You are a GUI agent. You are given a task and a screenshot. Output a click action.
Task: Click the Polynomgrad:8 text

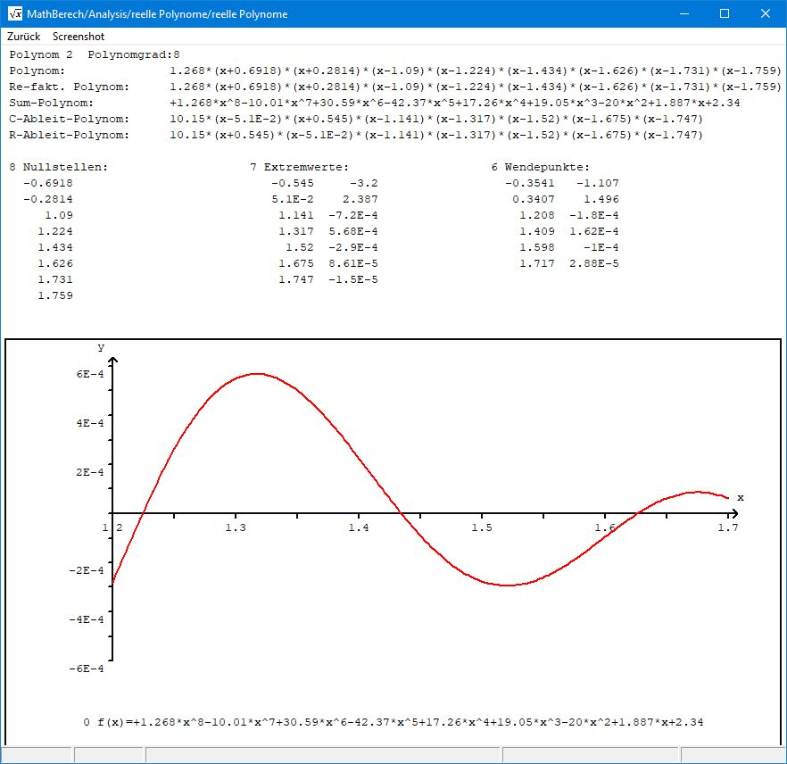pyautogui.click(x=134, y=54)
